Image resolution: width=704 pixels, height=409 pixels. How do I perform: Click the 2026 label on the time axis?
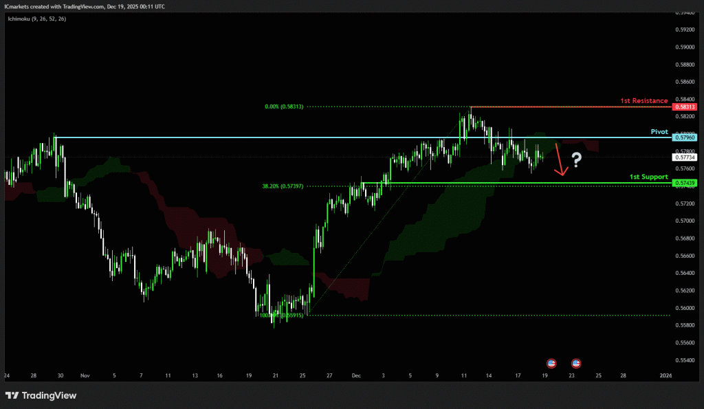[x=665, y=376]
